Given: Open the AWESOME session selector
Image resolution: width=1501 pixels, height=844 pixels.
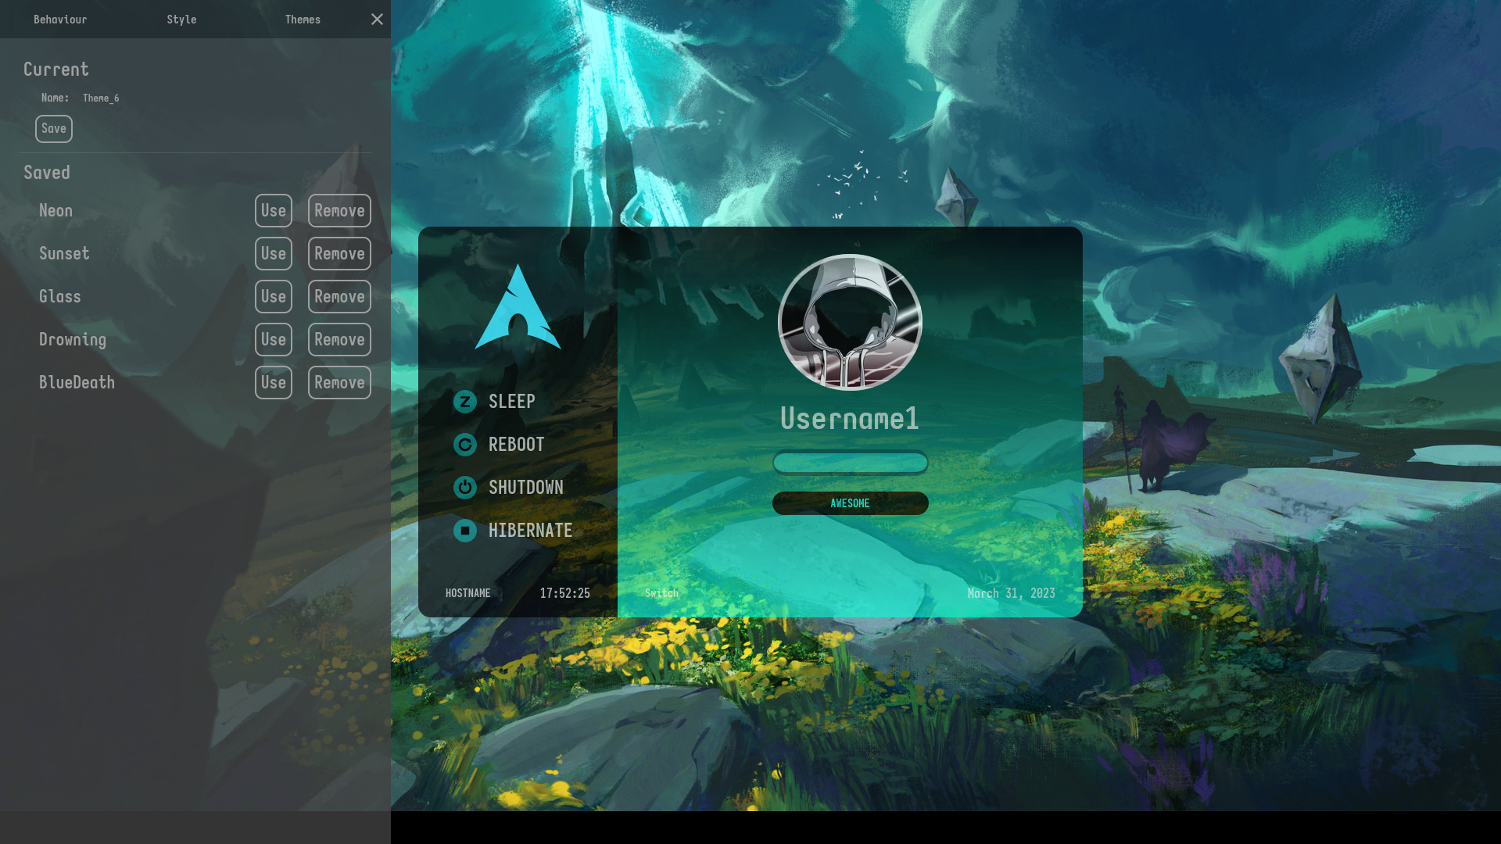Looking at the screenshot, I should coord(850,503).
